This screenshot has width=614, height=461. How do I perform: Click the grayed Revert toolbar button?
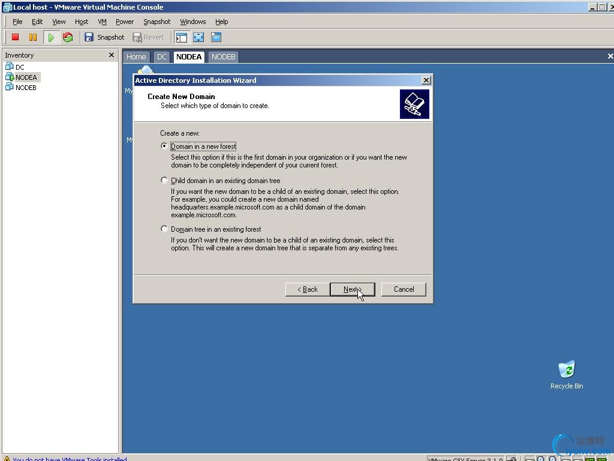coord(149,37)
